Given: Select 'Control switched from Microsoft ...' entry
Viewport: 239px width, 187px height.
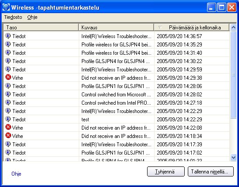Looking at the screenshot, I should [116, 95].
